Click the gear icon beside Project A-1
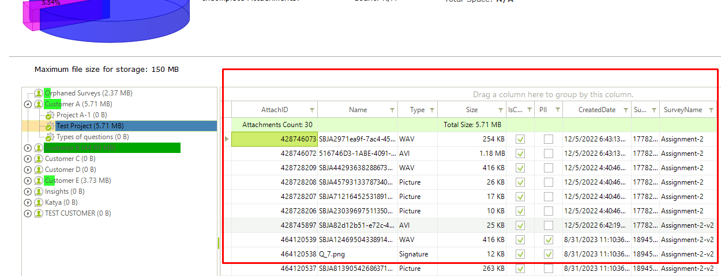Viewport: 721px width, 276px height. pyautogui.click(x=50, y=115)
